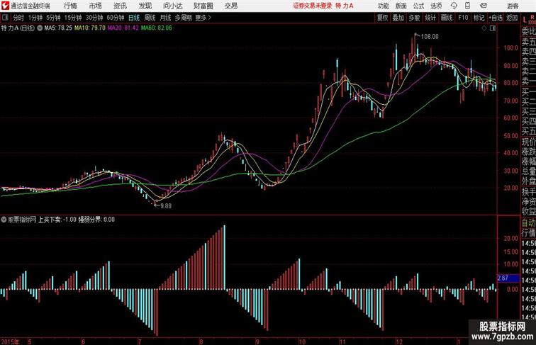This screenshot has height=345, width=536.
Task: Open the 财富圈 menu
Action: 203,6
